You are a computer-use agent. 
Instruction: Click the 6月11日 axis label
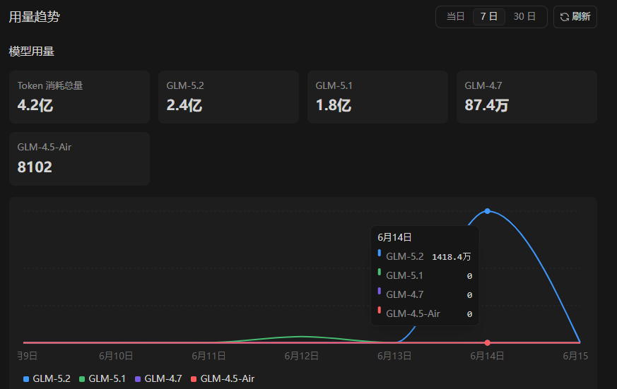click(208, 356)
